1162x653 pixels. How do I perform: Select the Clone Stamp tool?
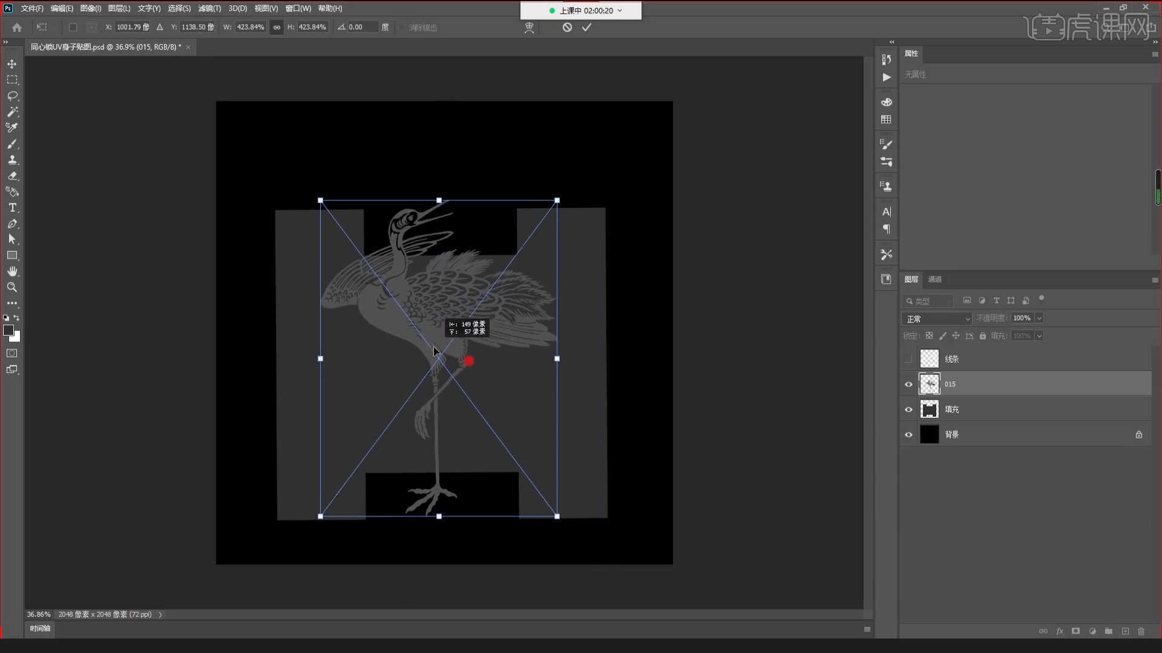(12, 160)
